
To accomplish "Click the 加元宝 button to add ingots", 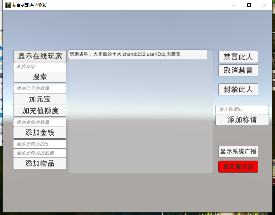I will (x=39, y=99).
